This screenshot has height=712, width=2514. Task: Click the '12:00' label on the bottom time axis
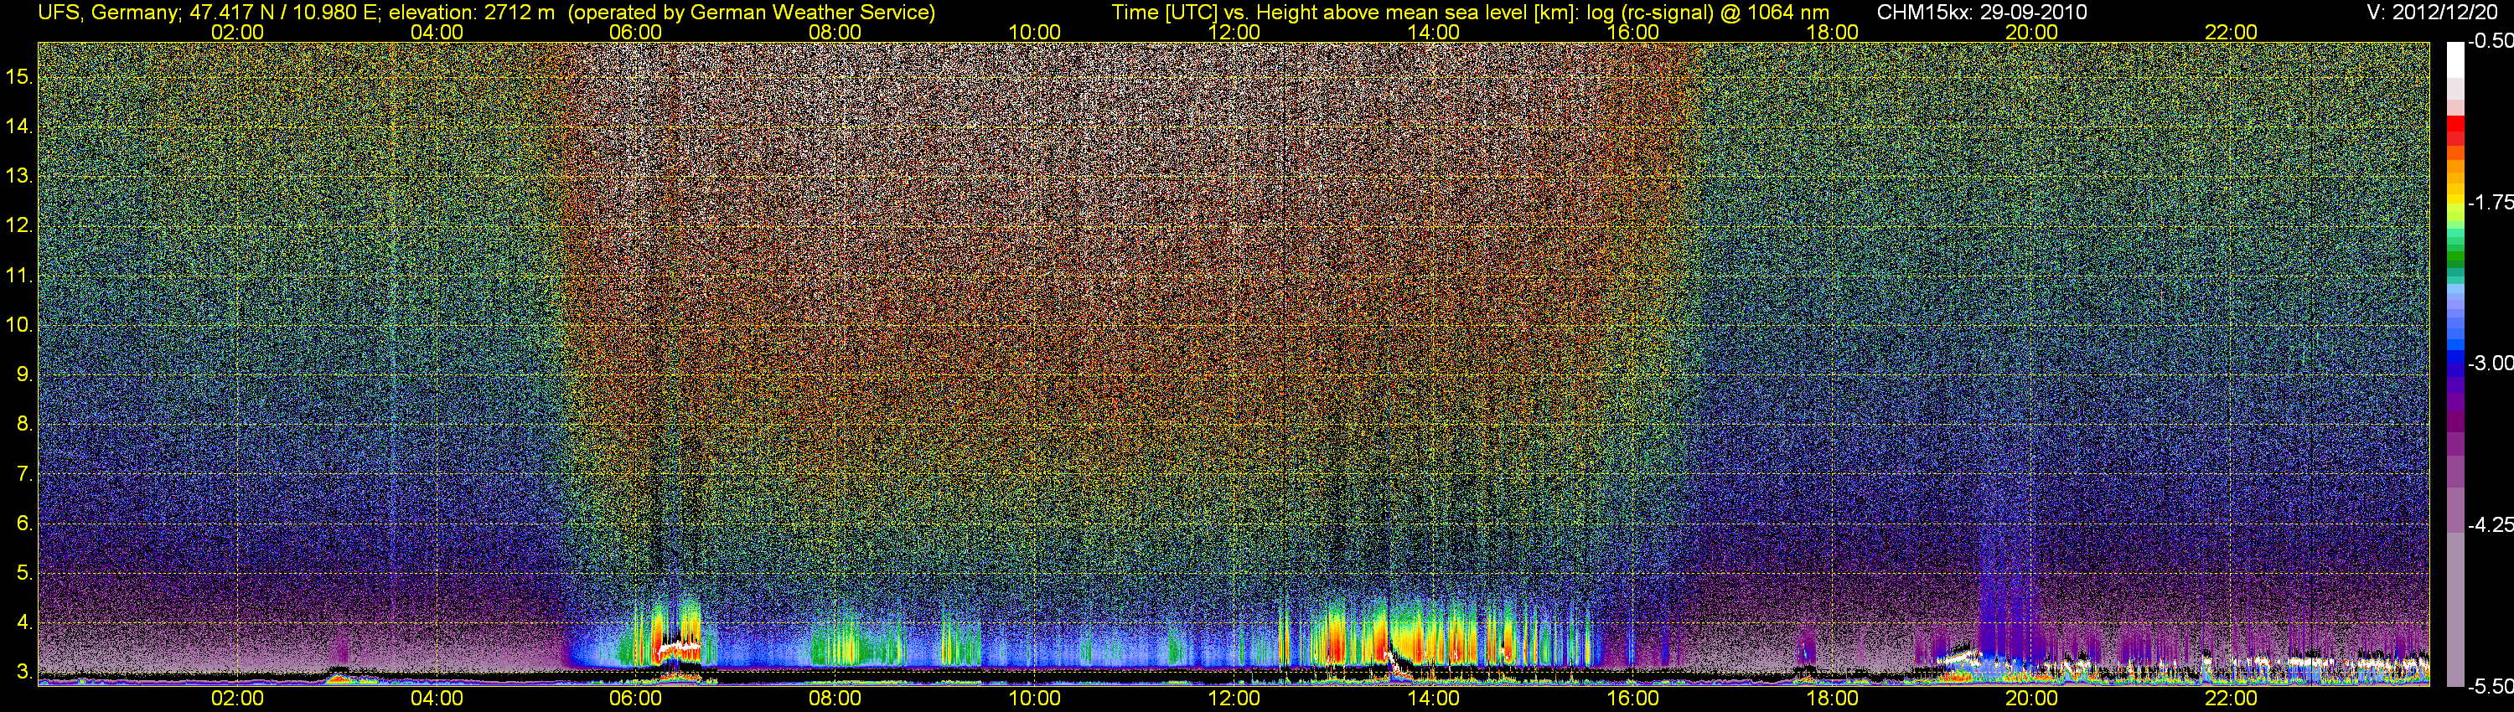click(1234, 699)
